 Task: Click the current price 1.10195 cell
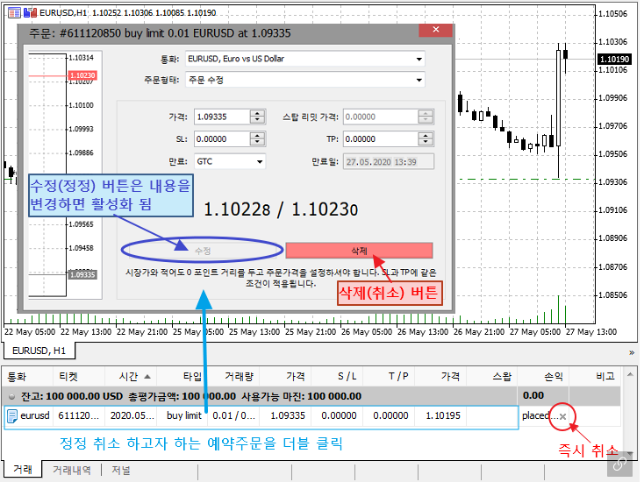440,416
